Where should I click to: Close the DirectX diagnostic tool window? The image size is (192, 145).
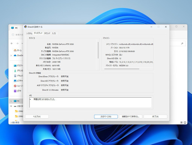166,27
